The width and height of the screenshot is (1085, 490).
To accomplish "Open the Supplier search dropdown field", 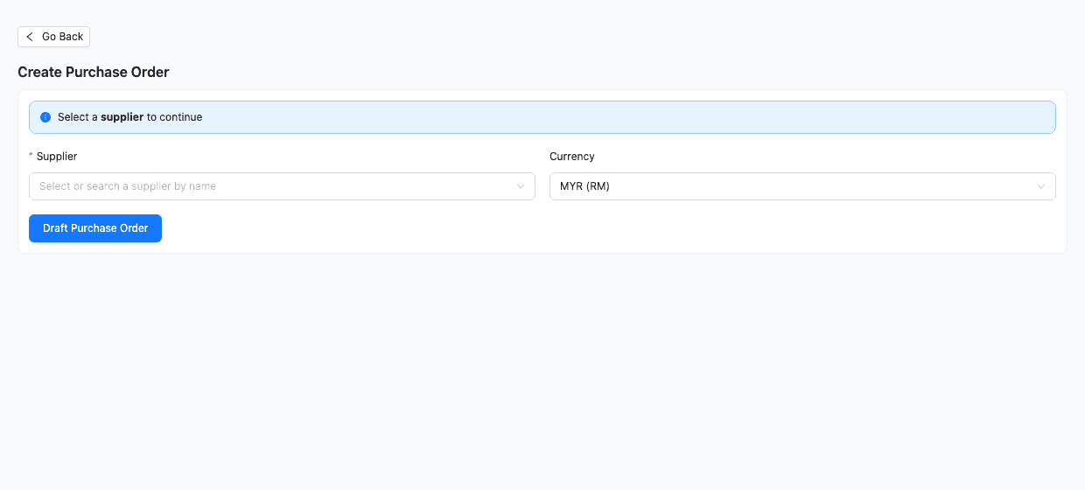I will 282,186.
